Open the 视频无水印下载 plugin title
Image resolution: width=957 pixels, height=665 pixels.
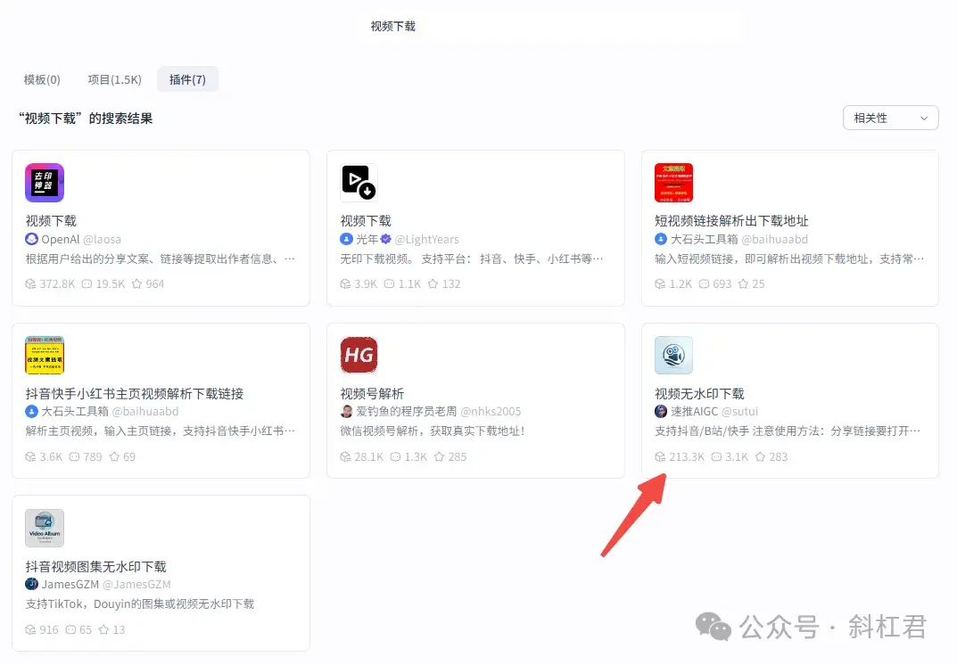click(x=699, y=393)
